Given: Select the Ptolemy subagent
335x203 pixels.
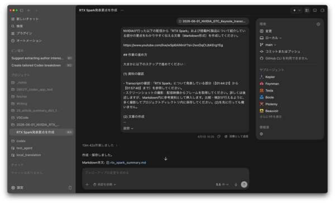Looking at the screenshot, I should pyautogui.click(x=269, y=104).
